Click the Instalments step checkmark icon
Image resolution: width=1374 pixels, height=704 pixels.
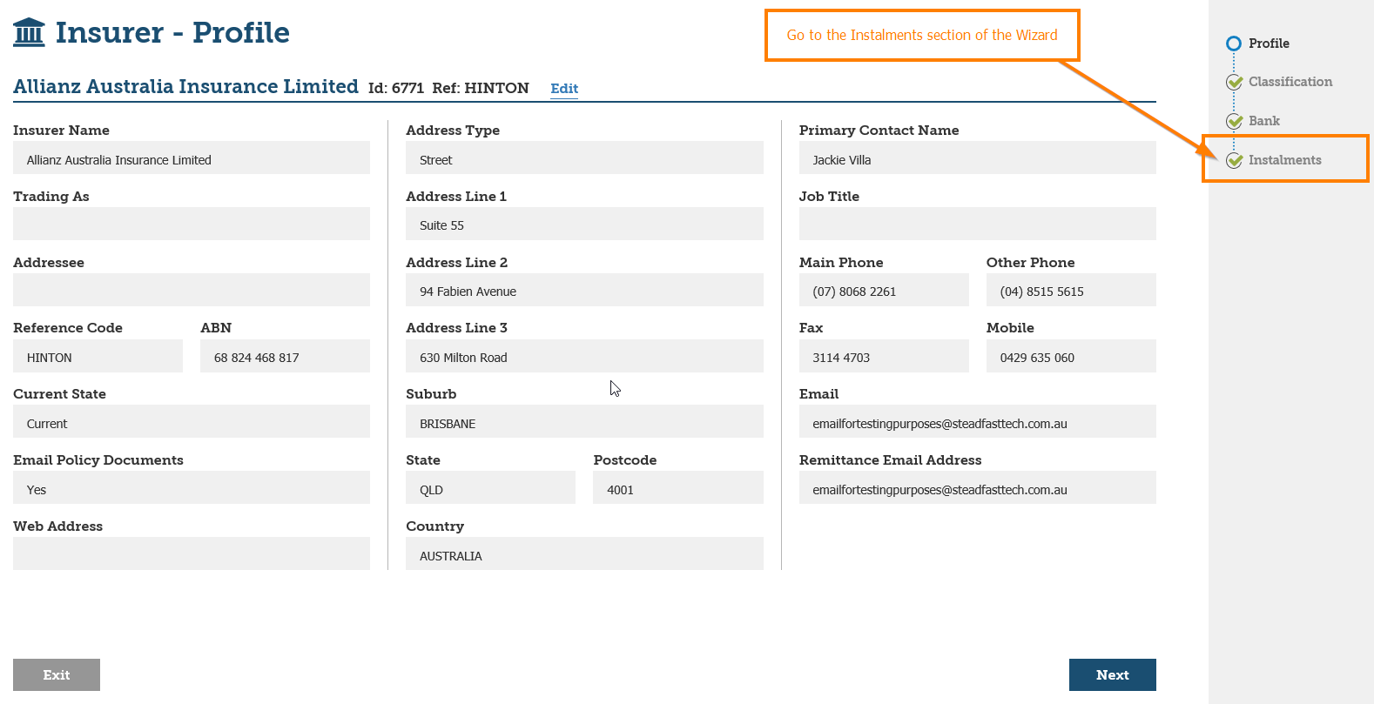point(1234,160)
